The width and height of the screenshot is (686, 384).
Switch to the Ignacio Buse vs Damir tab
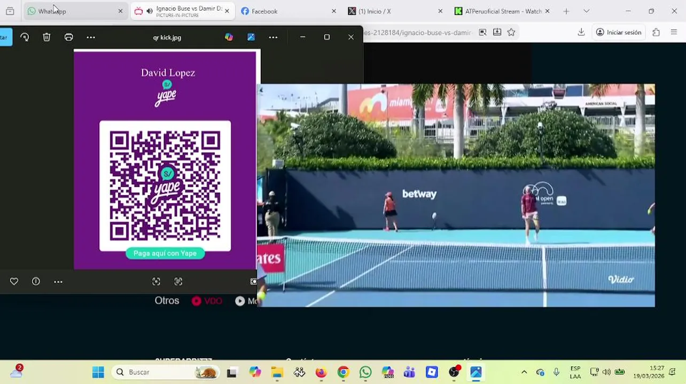coord(182,11)
